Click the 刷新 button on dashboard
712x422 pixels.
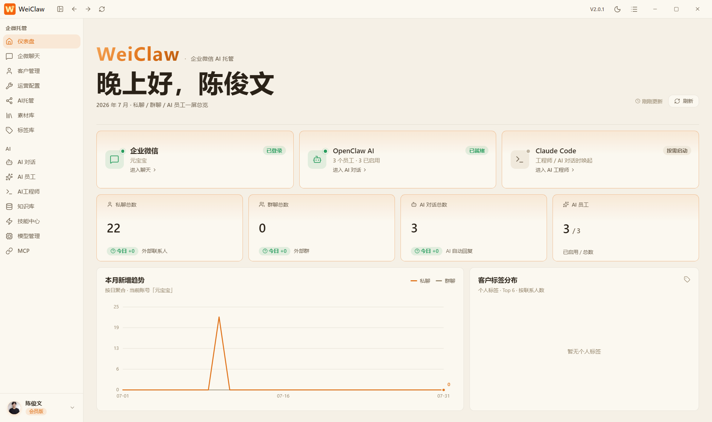[683, 101]
